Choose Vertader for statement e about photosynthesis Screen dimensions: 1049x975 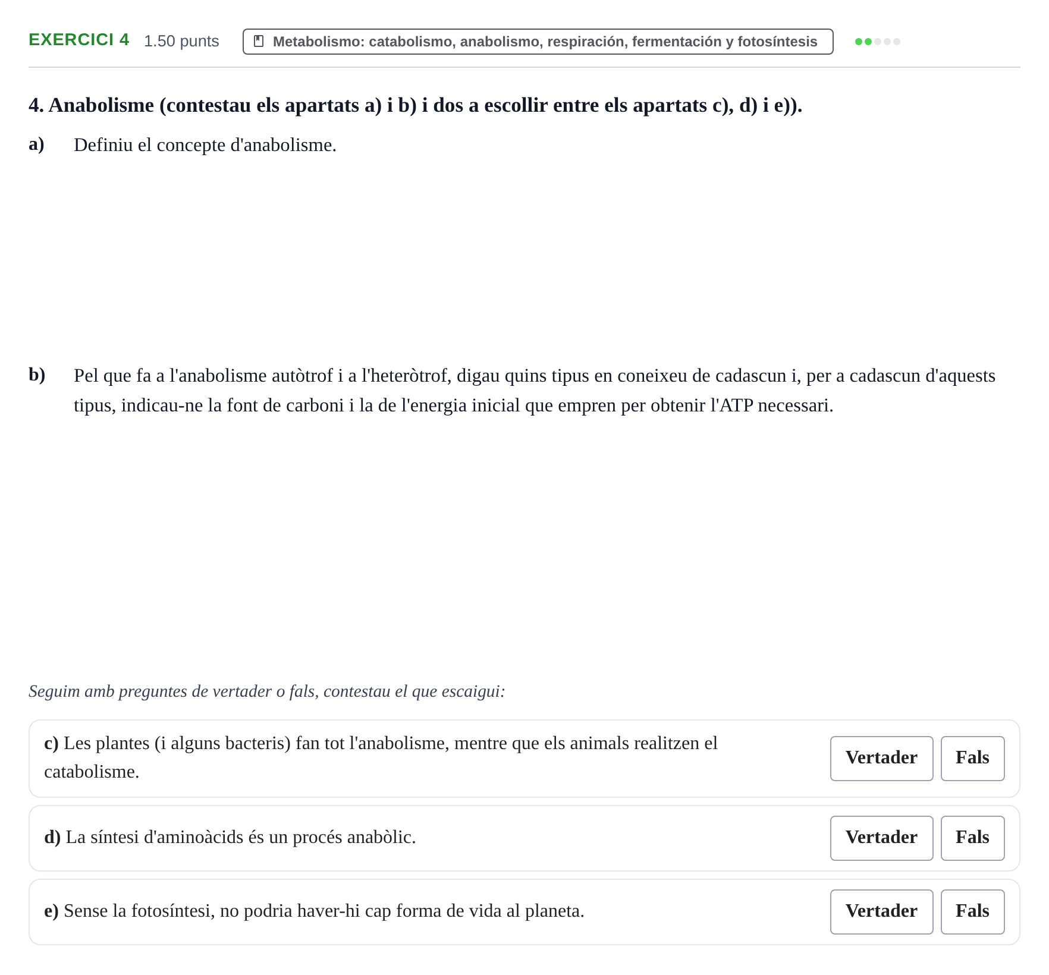click(x=881, y=911)
